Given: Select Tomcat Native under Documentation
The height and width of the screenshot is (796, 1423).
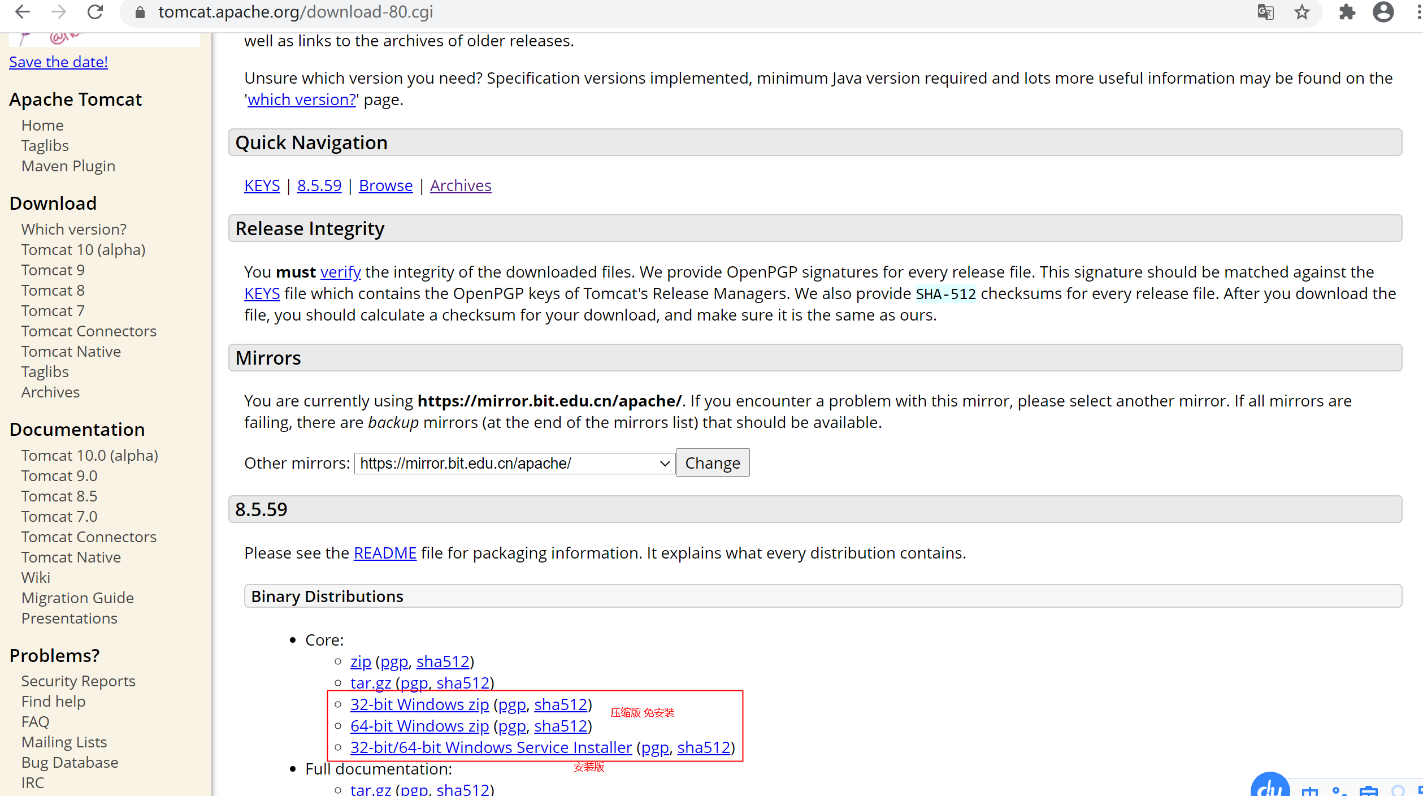Looking at the screenshot, I should (71, 557).
